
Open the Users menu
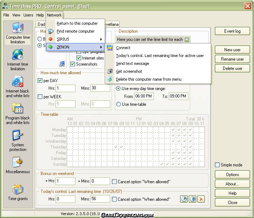(x=28, y=15)
